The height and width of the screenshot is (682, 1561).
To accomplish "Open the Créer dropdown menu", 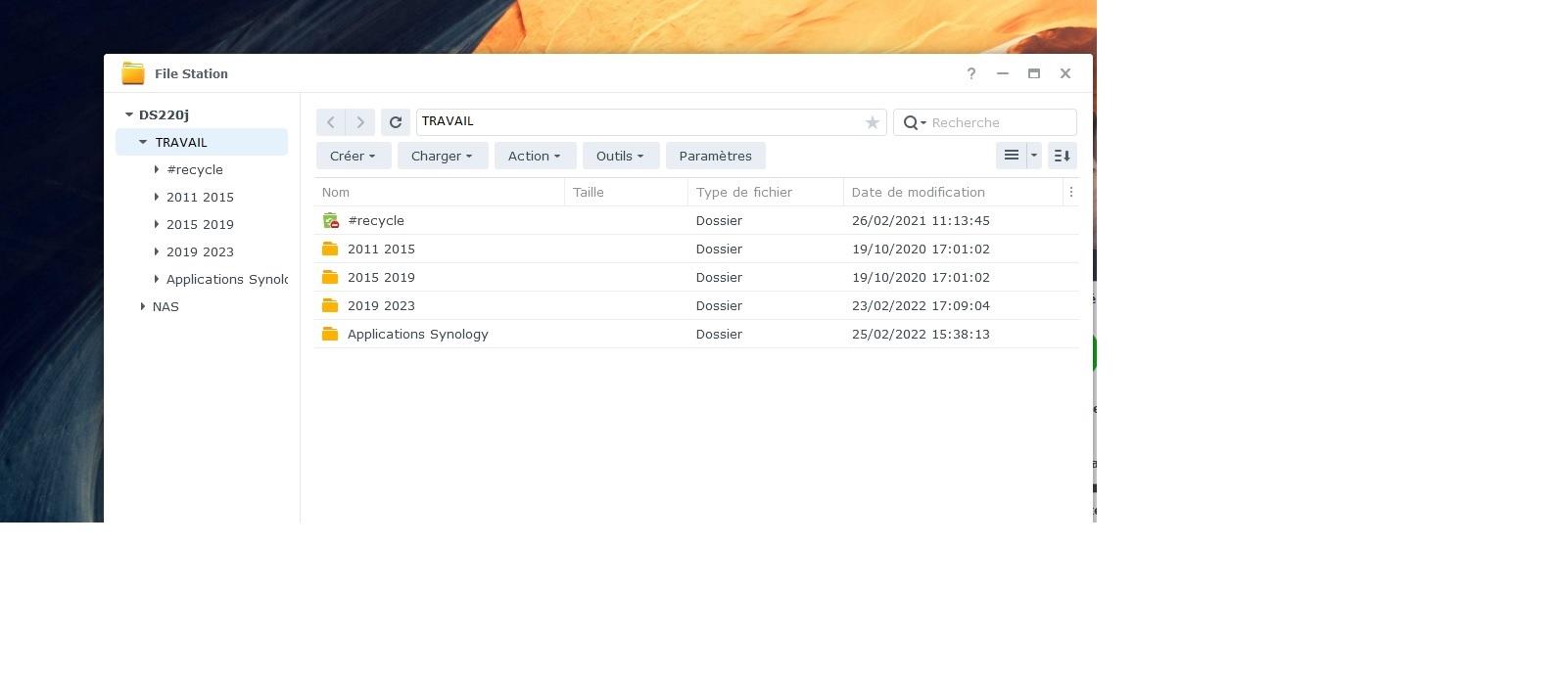I will point(353,156).
